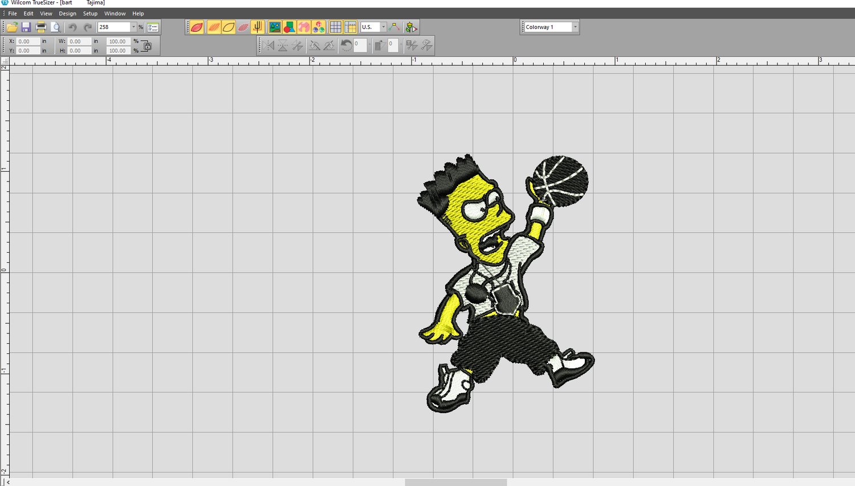Click the H height field

[x=79, y=51]
